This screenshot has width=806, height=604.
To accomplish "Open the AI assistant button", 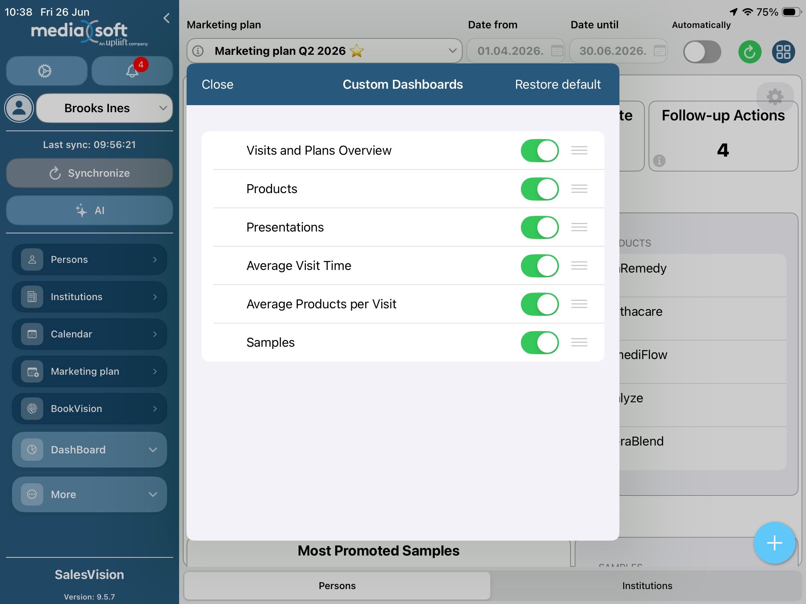I will [x=90, y=210].
